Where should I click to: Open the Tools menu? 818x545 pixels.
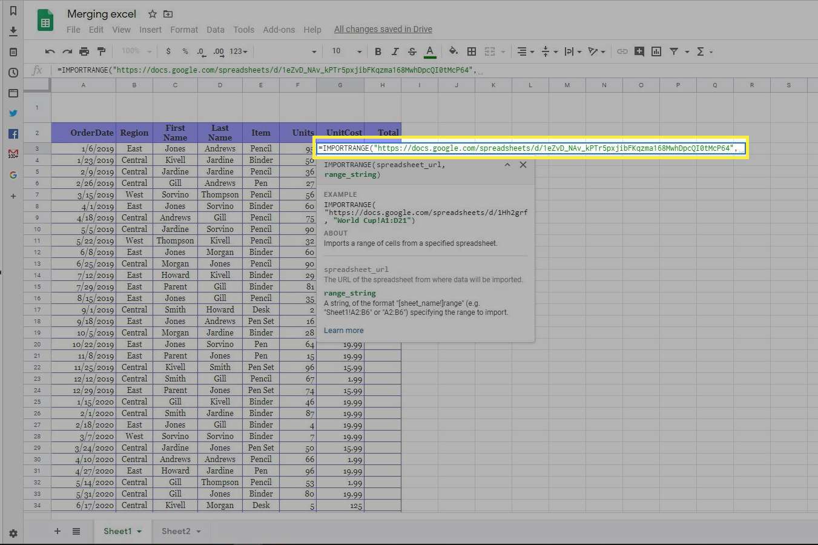coord(243,29)
